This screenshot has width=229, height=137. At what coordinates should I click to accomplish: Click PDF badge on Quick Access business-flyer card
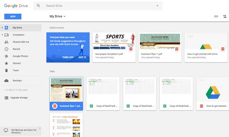[177, 49]
